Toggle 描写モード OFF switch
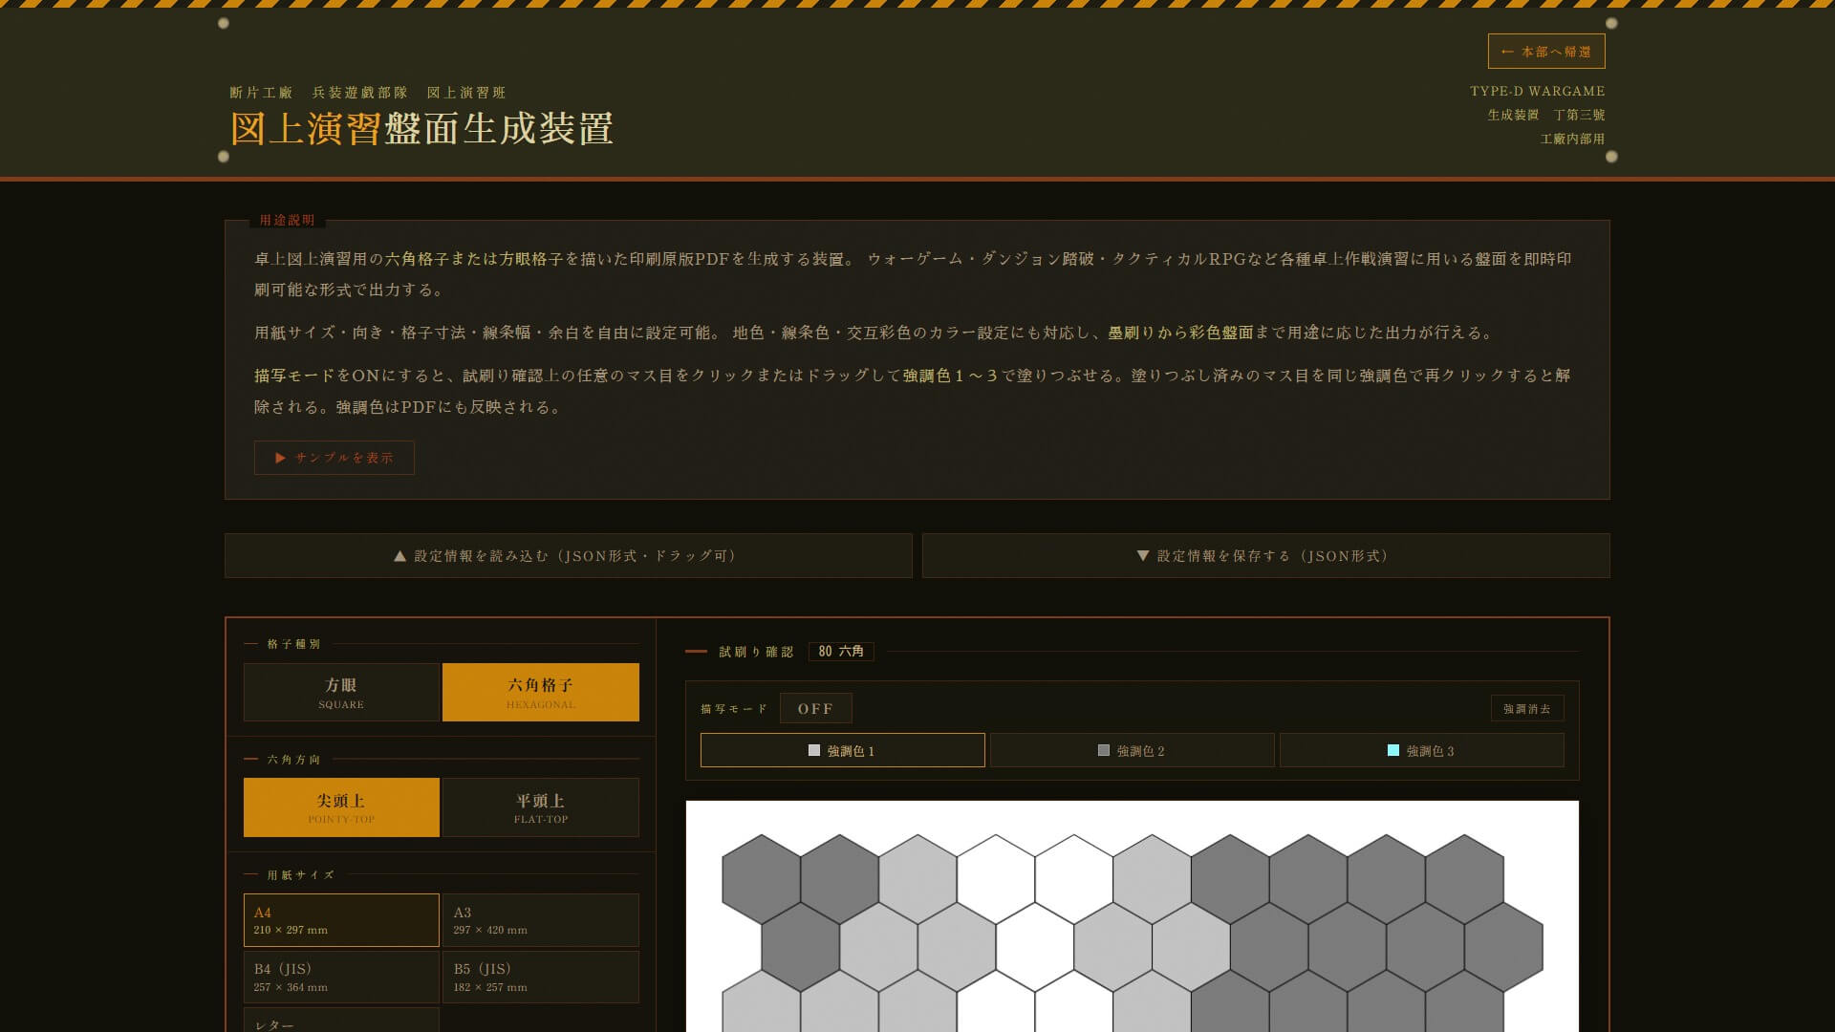This screenshot has width=1835, height=1032. 815,709
